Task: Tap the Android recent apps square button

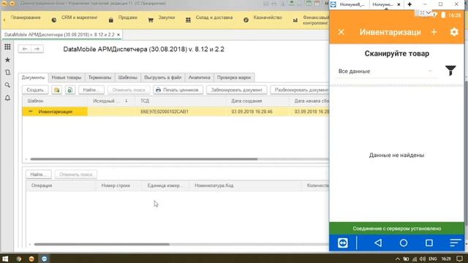Action: pos(429,243)
